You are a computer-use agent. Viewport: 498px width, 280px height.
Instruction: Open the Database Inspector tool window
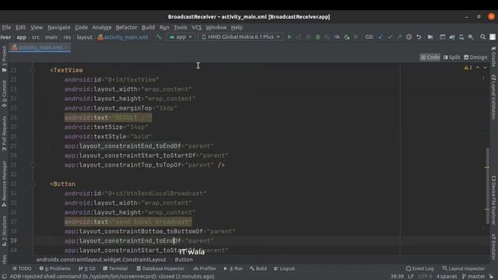coord(160,268)
